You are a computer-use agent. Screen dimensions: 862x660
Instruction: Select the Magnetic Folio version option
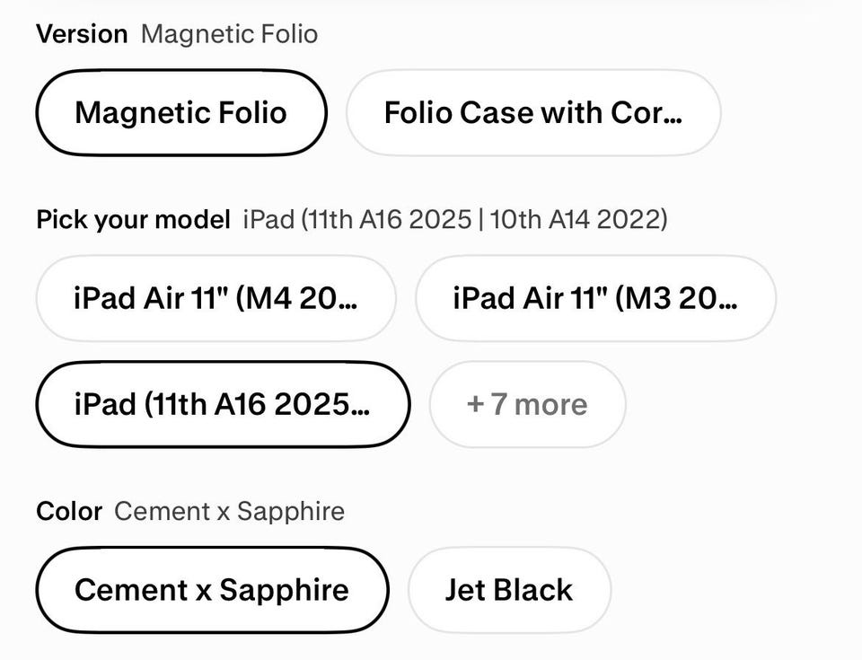181,113
